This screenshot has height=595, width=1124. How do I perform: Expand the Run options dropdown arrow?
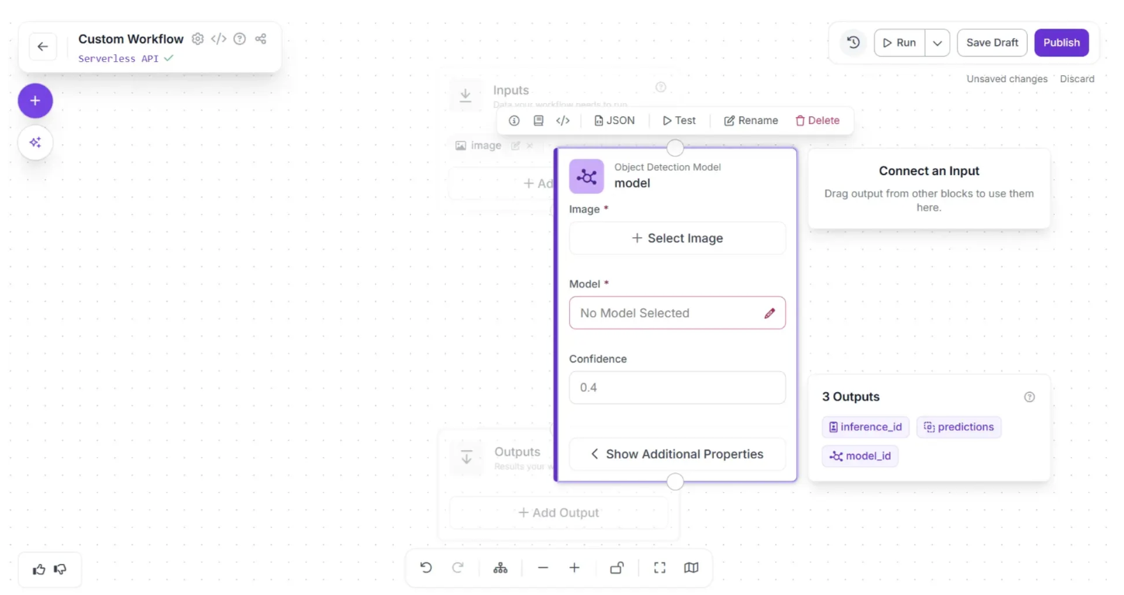point(937,43)
